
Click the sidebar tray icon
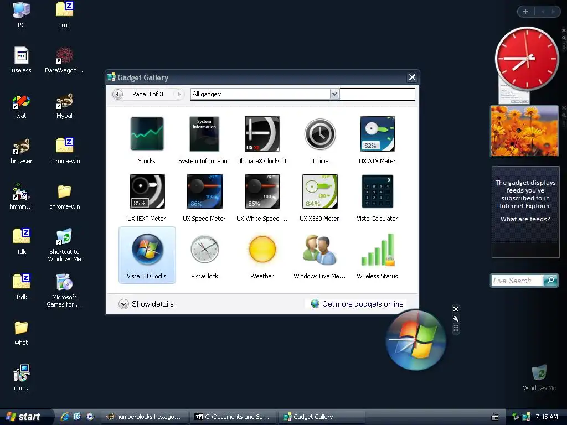click(526, 417)
